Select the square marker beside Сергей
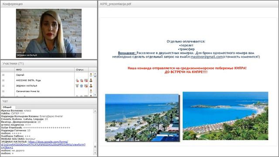The image size is (279, 157). click(x=3, y=75)
